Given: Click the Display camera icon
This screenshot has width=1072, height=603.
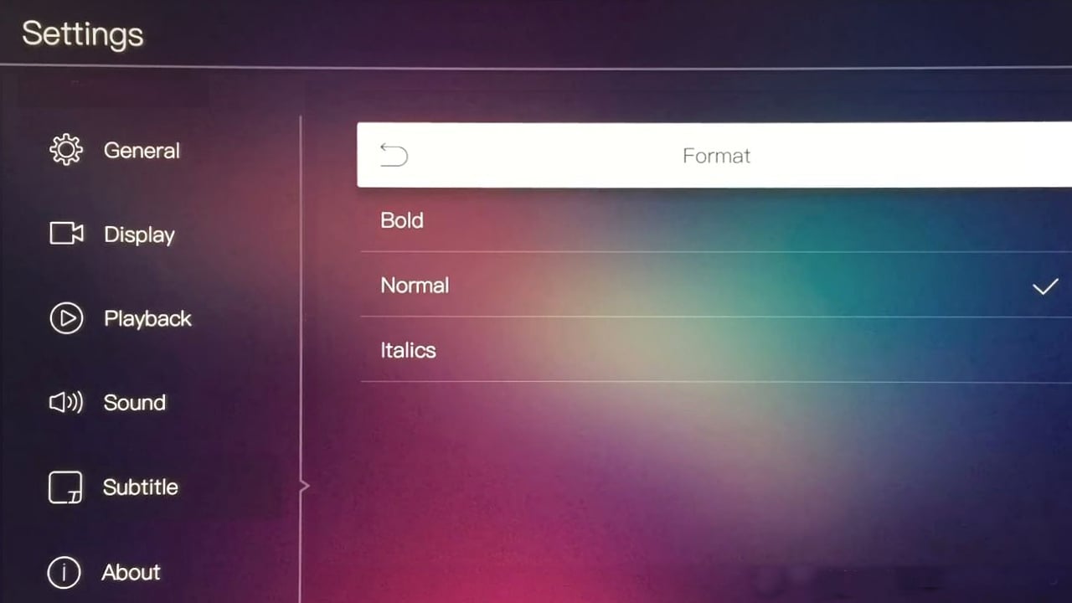Looking at the screenshot, I should tap(66, 234).
